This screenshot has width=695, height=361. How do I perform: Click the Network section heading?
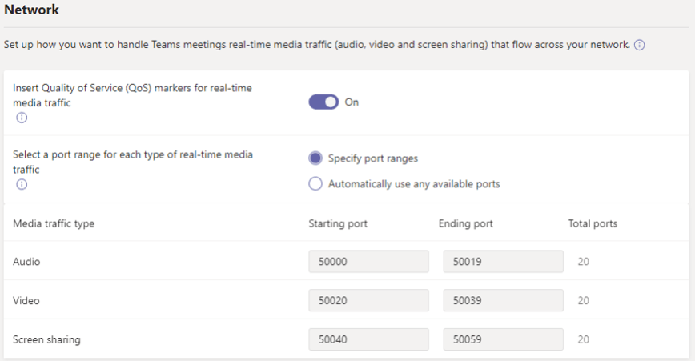click(x=31, y=10)
